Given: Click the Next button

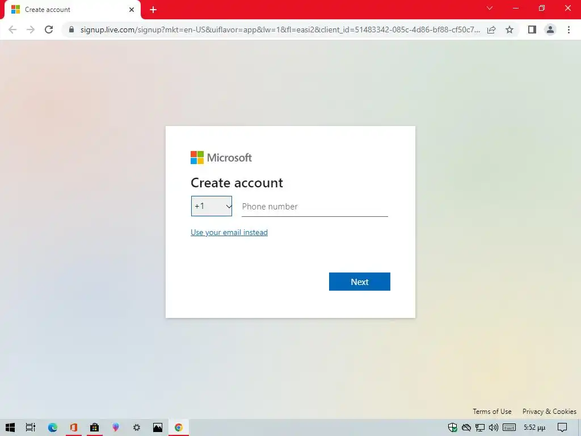Looking at the screenshot, I should 359,282.
